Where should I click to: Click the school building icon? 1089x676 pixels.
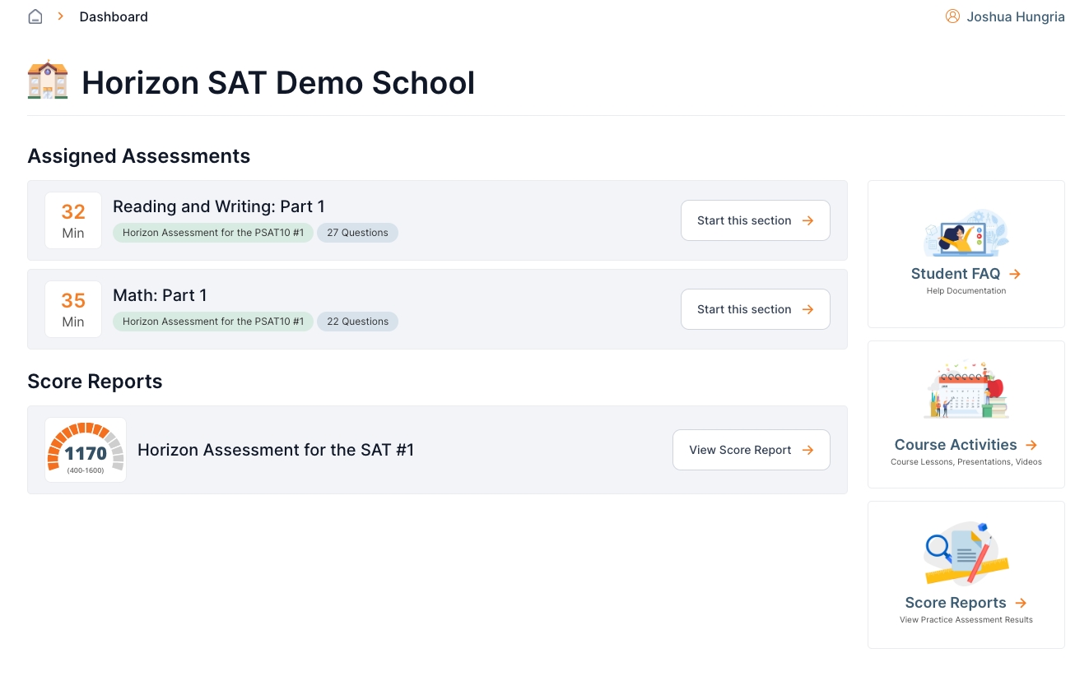click(47, 80)
